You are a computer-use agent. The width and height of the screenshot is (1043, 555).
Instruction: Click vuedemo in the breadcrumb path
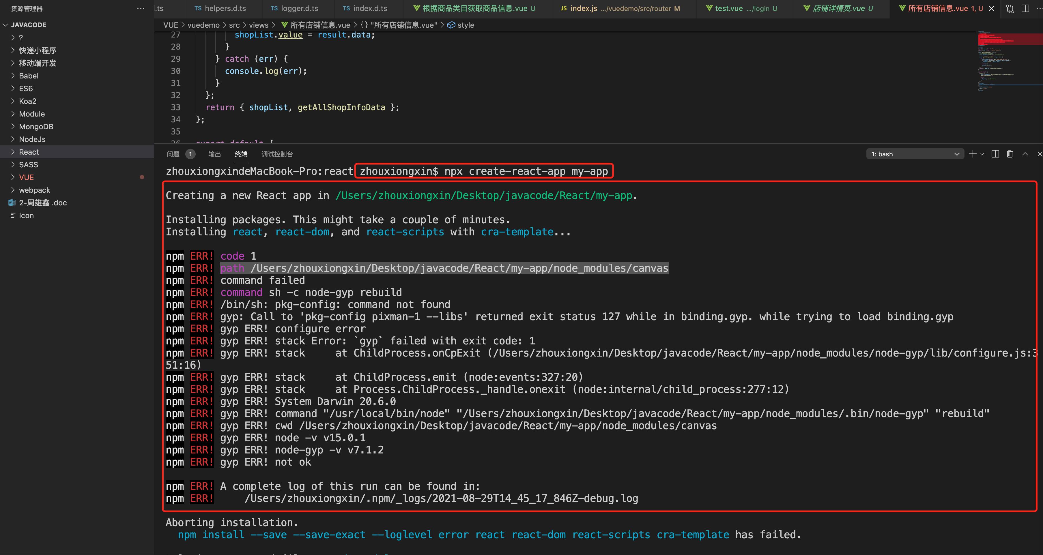[x=203, y=25]
